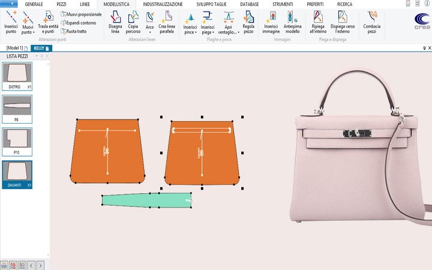Screen dimensions: 432x270
Task: Toggle the Espandi contorno option
Action: pos(80,22)
